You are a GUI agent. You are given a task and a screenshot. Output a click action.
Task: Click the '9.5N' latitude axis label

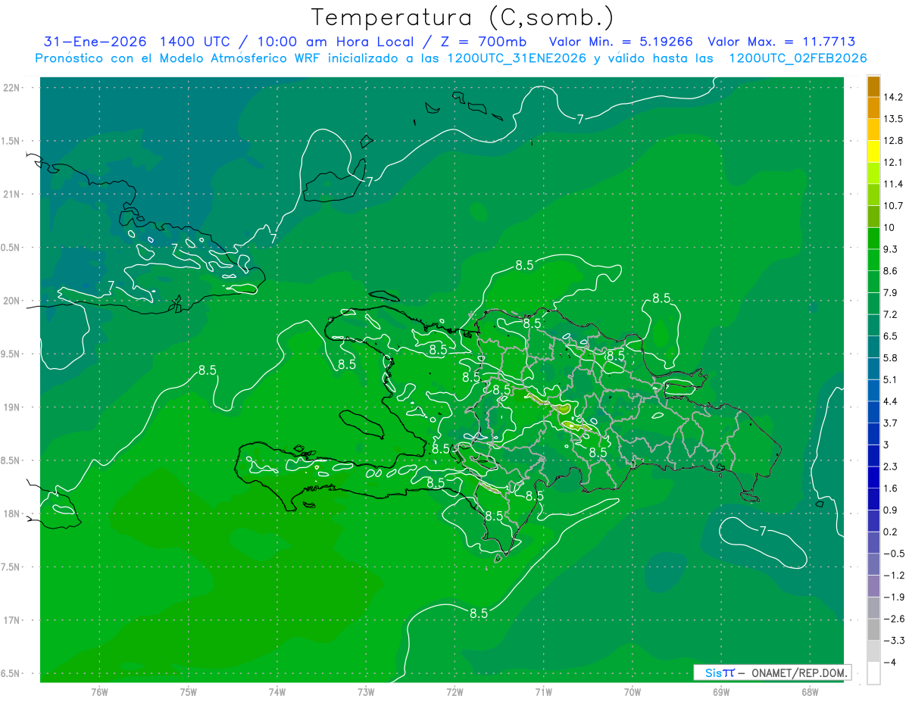[x=11, y=354]
